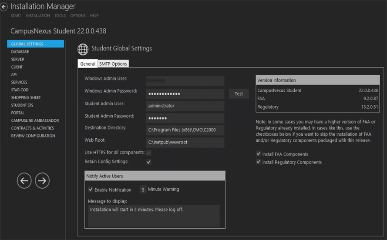387x240 pixels.
Task: Select GLOBAL SETTINGS in the sidebar
Action: pos(36,44)
